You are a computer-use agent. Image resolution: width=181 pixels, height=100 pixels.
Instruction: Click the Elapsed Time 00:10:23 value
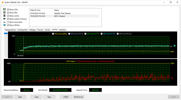[95, 90]
